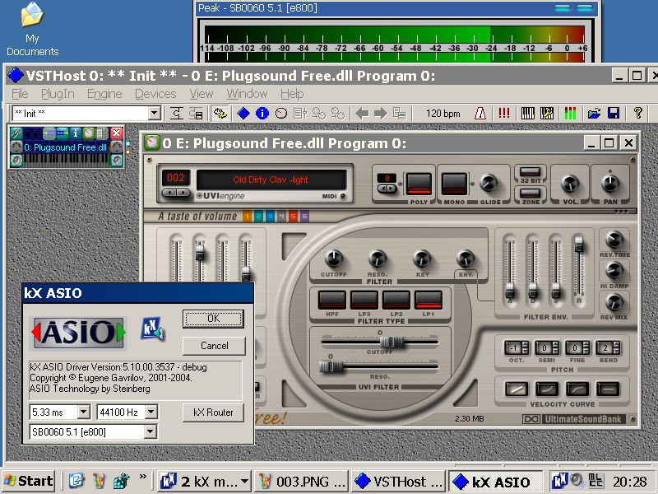Viewport: 658px width, 494px height.
Task: Expand the 44100 Hz sample rate dropdown
Action: coord(151,412)
